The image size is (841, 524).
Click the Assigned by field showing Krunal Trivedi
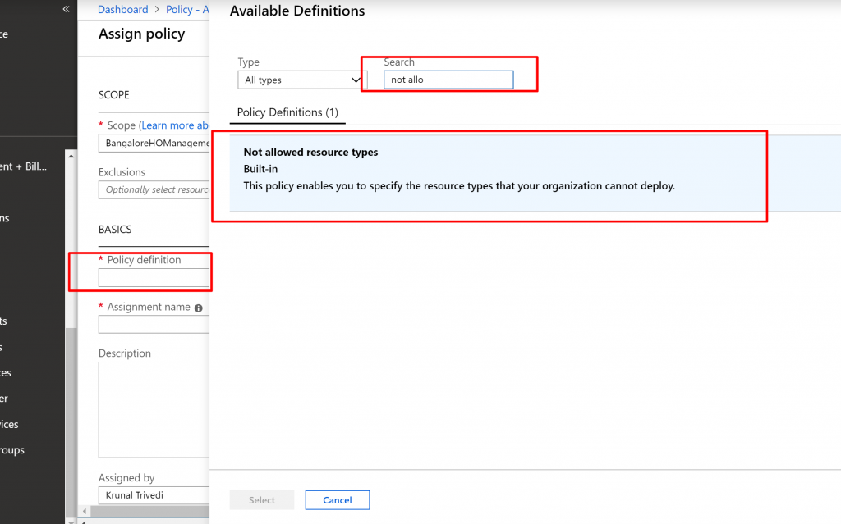click(154, 495)
